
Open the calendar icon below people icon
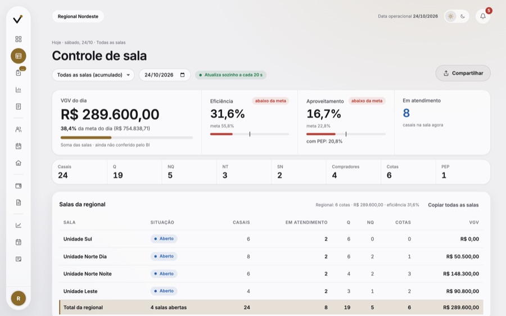[19, 146]
